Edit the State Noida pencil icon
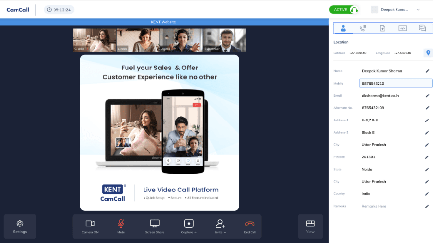Screen dimensions: 433x243 pyautogui.click(x=427, y=169)
